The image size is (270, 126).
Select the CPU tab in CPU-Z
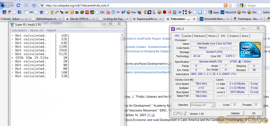177,36
